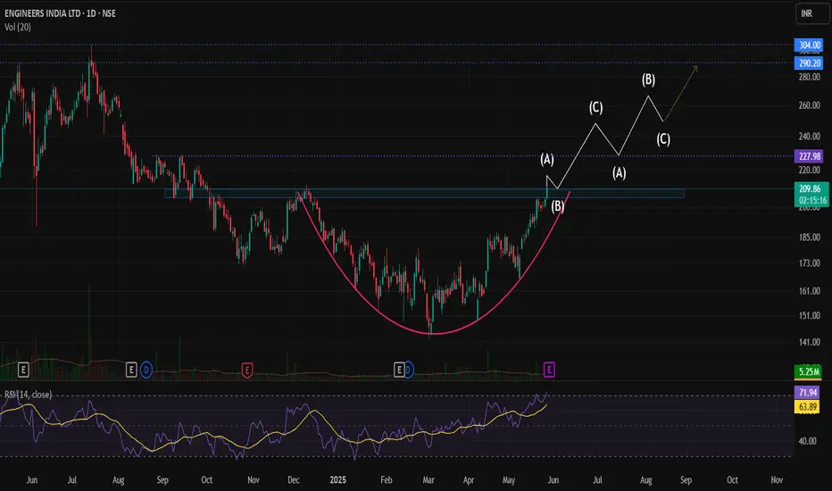The image size is (832, 491).
Task: Click the 02:15:16 bar countdown timer
Action: coord(811,201)
